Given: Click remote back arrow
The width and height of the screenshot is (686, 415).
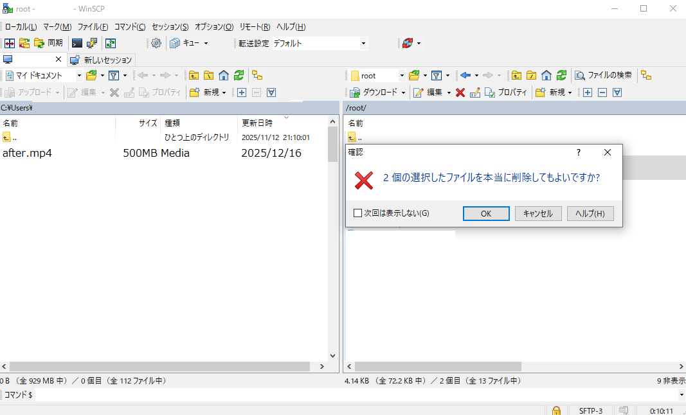Looking at the screenshot, I should (465, 76).
